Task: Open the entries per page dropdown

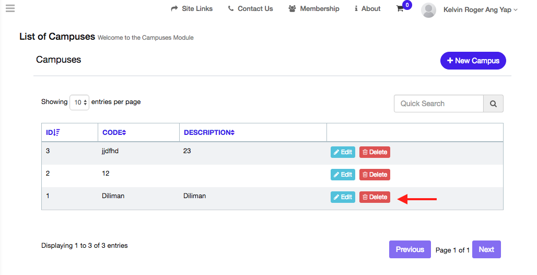Action: (x=79, y=102)
